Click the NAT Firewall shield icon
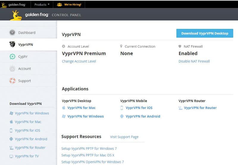The image size is (238, 165). [180, 46]
